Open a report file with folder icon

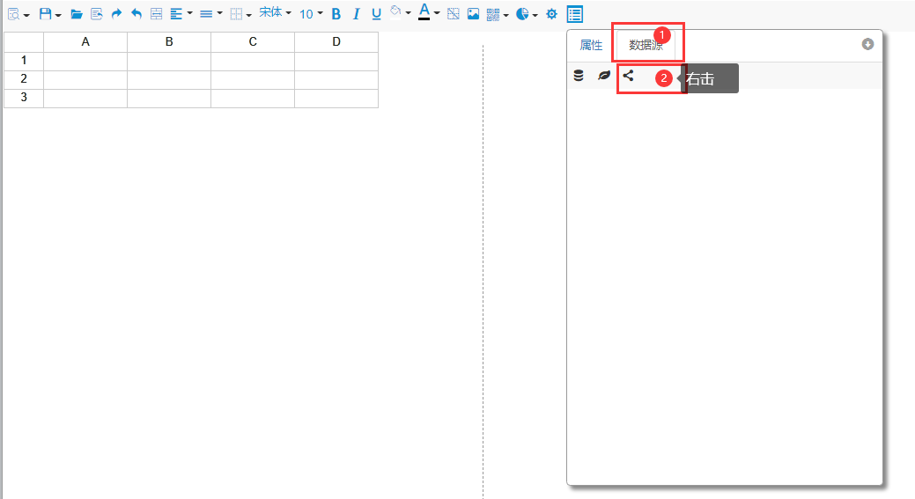click(x=77, y=14)
